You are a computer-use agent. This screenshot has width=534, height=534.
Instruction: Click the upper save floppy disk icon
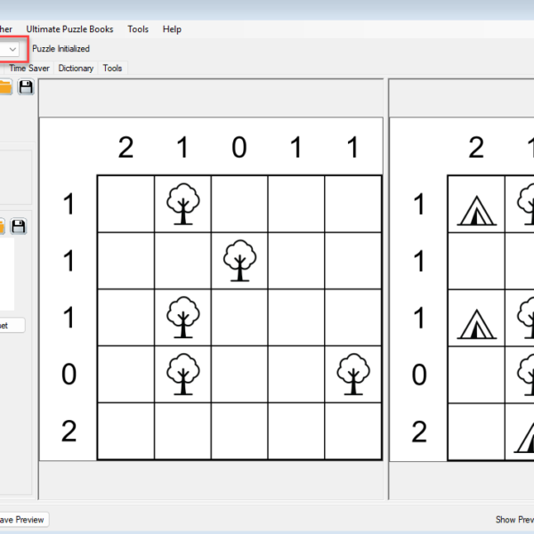(26, 86)
